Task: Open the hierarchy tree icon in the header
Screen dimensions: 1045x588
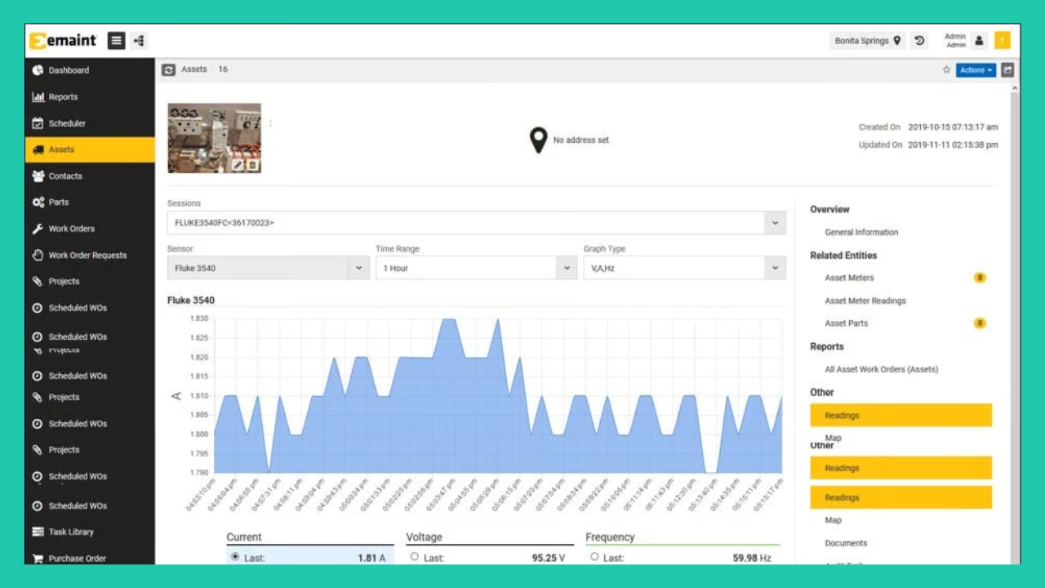Action: (x=139, y=41)
